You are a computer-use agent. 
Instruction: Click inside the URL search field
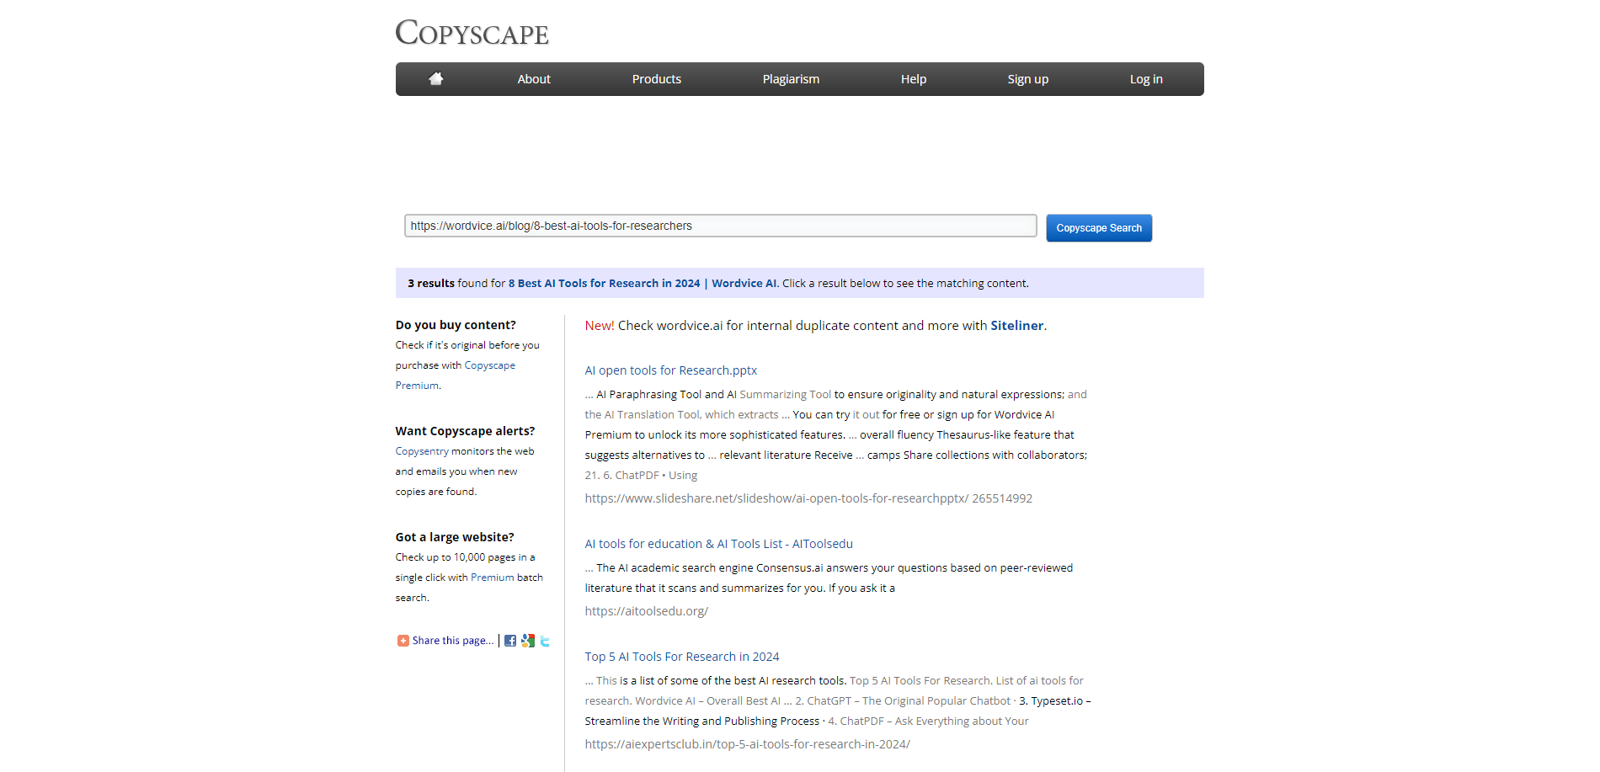click(720, 226)
